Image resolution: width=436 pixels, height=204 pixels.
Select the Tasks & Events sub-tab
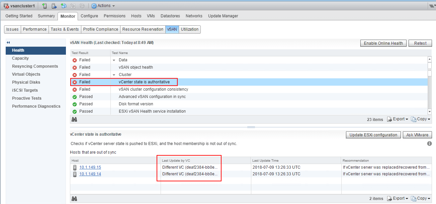65,29
